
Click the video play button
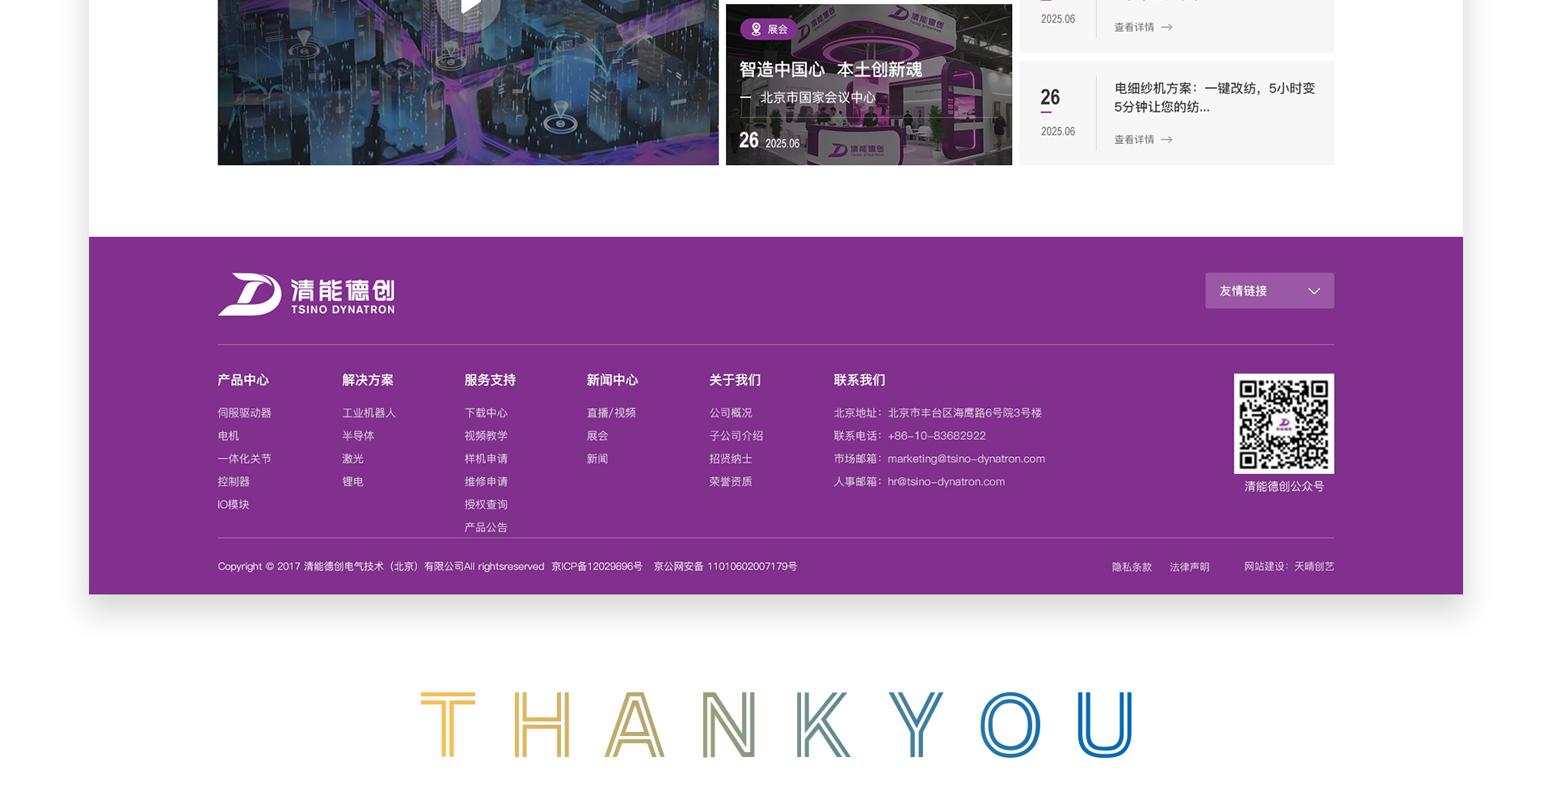470,8
